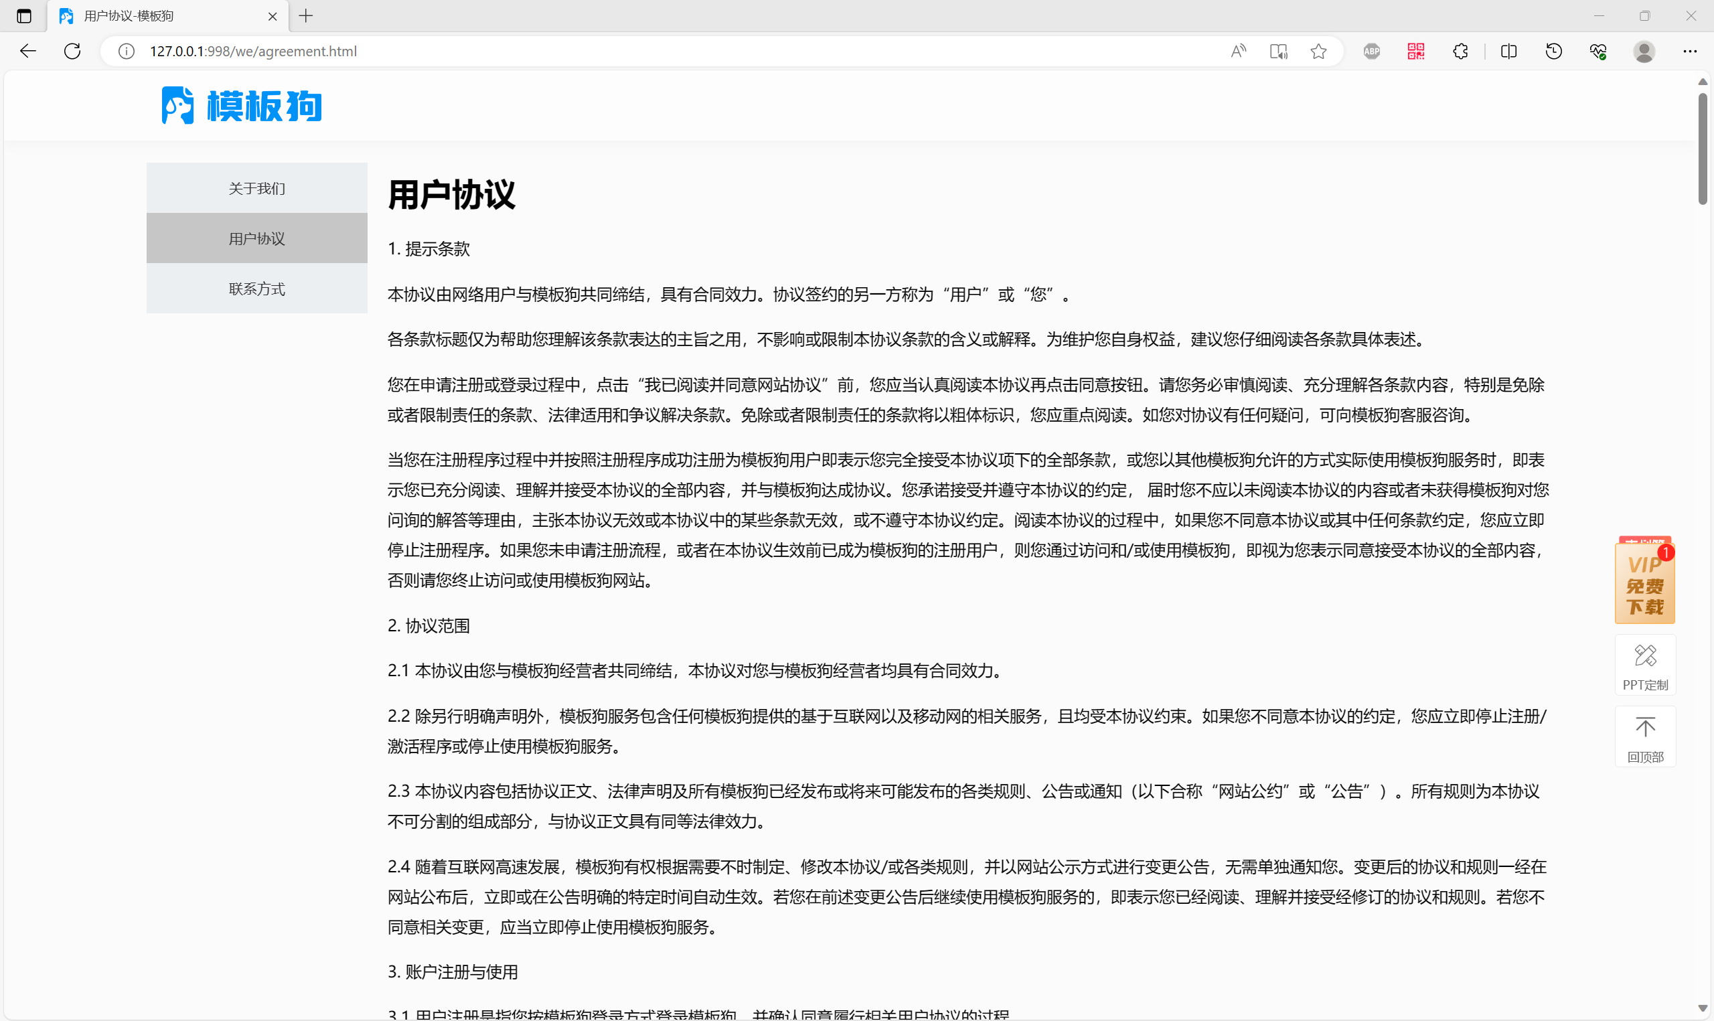
Task: Click the 模板狗 logo
Action: [x=241, y=104]
